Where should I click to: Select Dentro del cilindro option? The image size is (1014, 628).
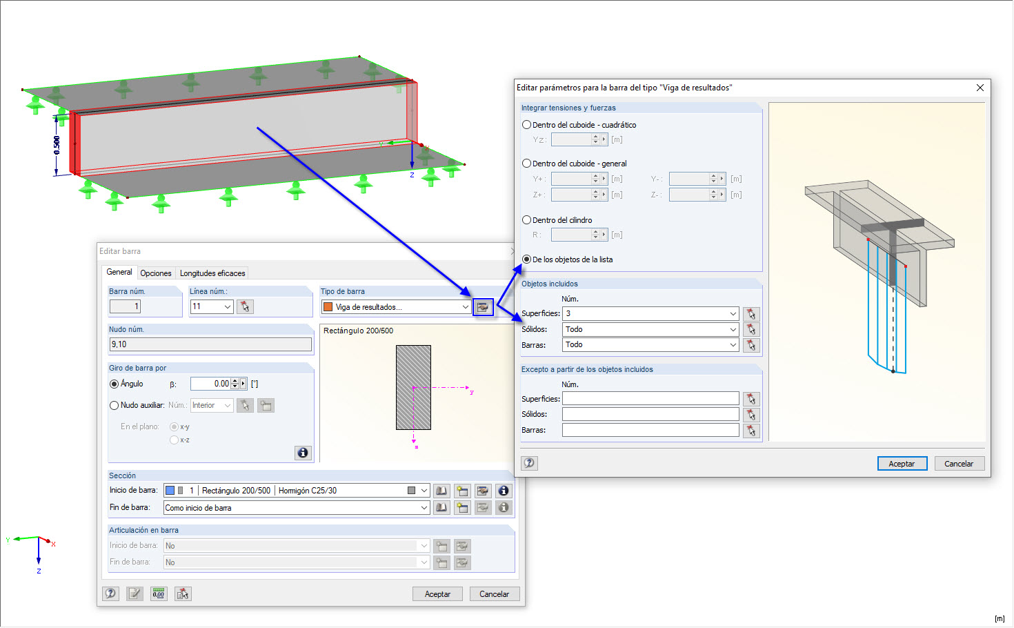[527, 220]
